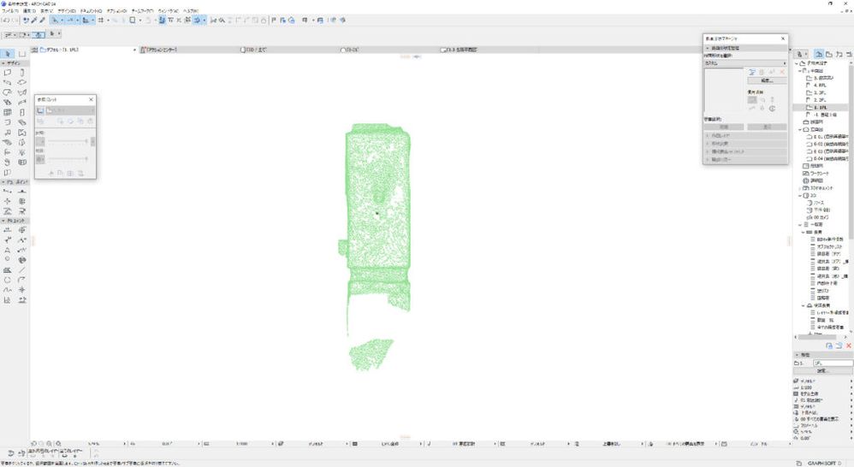Open Navigator mode dropdown at top left of Navigator
This screenshot has height=467, width=854.
801,54
